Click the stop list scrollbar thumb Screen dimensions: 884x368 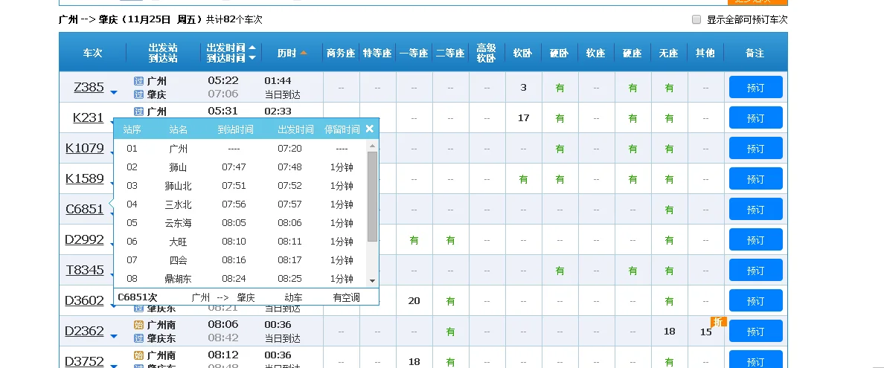pyautogui.click(x=372, y=197)
